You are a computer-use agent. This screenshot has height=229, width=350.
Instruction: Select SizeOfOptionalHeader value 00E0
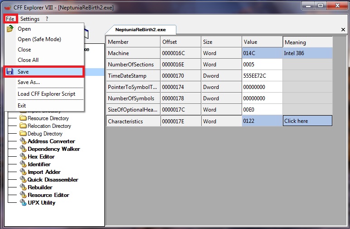pyautogui.click(x=262, y=110)
